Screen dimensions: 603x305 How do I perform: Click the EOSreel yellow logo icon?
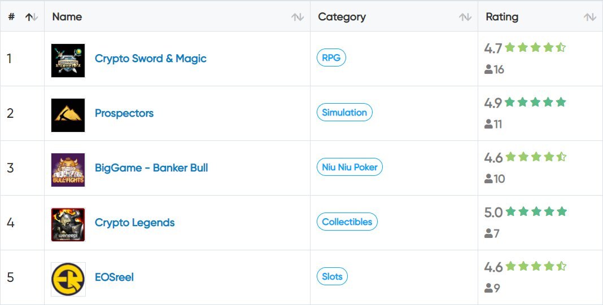click(68, 279)
